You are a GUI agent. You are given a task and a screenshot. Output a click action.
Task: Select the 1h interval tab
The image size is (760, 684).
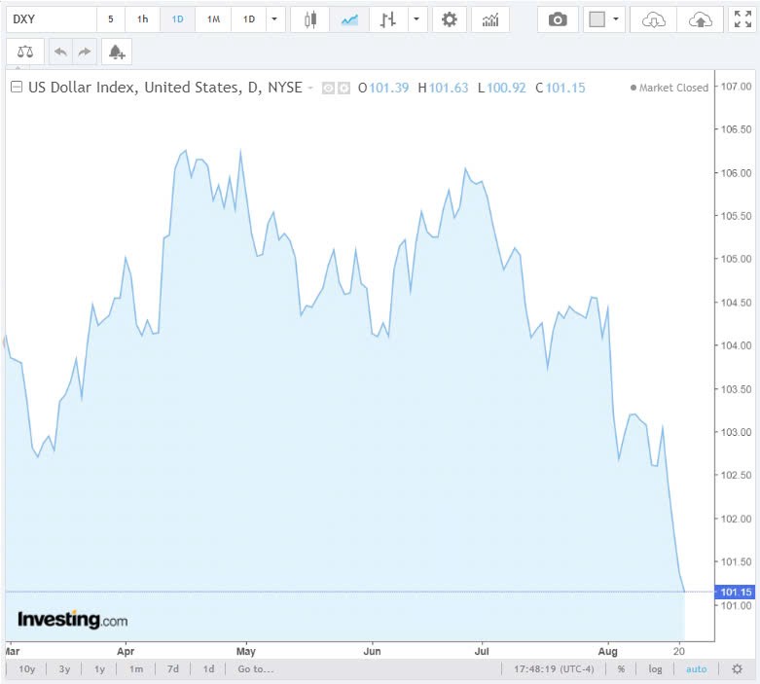(143, 19)
